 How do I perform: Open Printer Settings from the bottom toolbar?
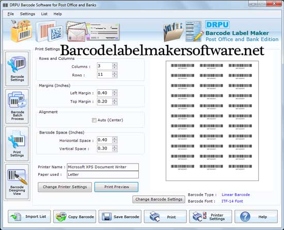211,217
